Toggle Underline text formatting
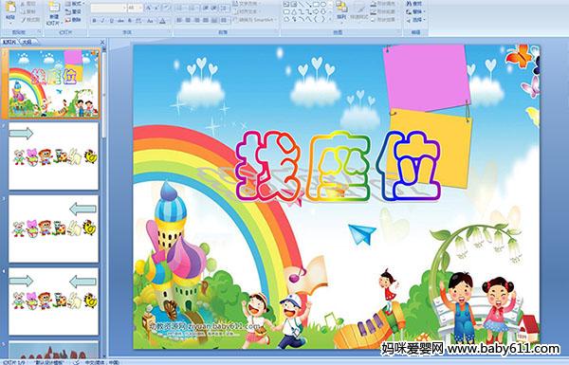The height and width of the screenshot is (365, 569). pyautogui.click(x=111, y=21)
